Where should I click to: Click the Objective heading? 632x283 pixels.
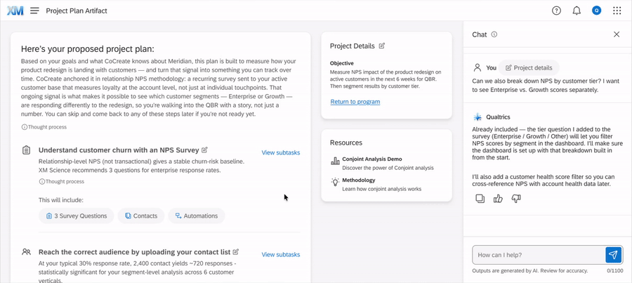tap(342, 63)
